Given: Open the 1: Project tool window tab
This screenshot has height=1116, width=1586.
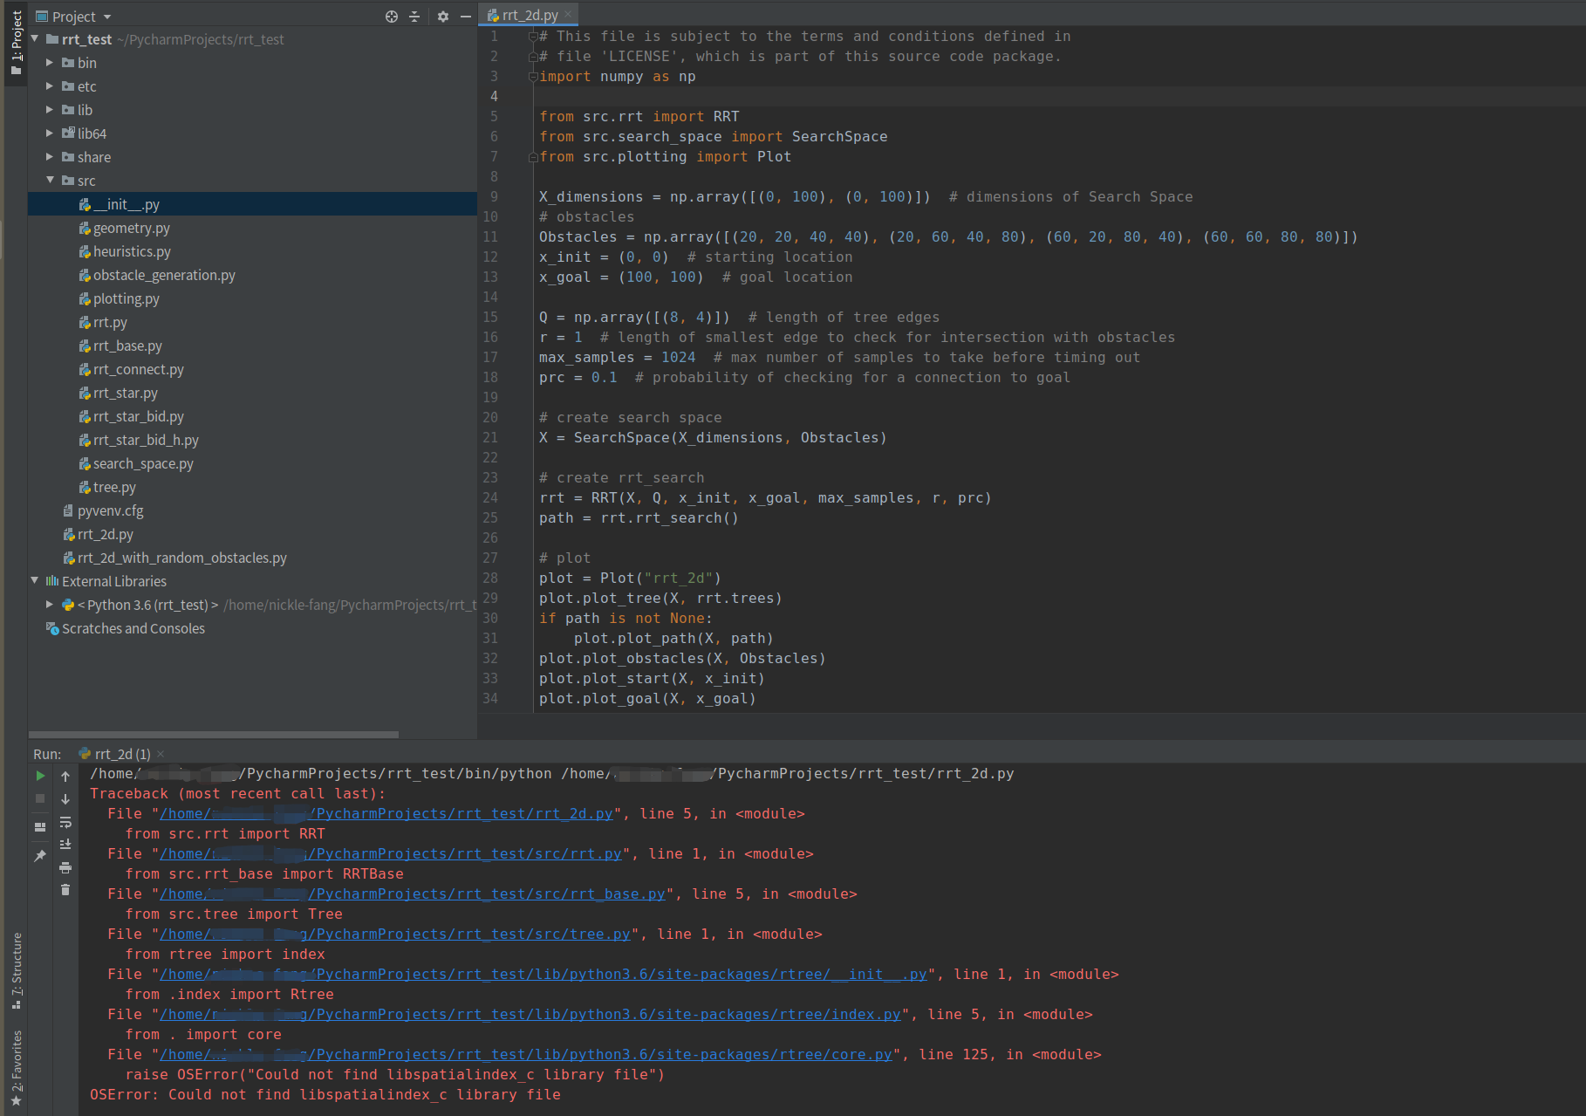Looking at the screenshot, I should (x=16, y=42).
